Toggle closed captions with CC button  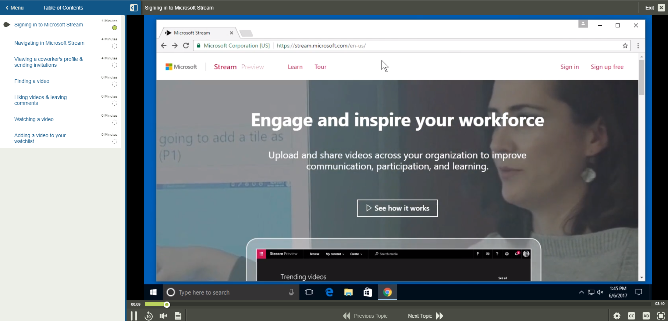point(632,315)
